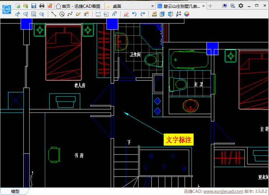Click the print icon
The image size is (269, 195).
click(x=42, y=5)
